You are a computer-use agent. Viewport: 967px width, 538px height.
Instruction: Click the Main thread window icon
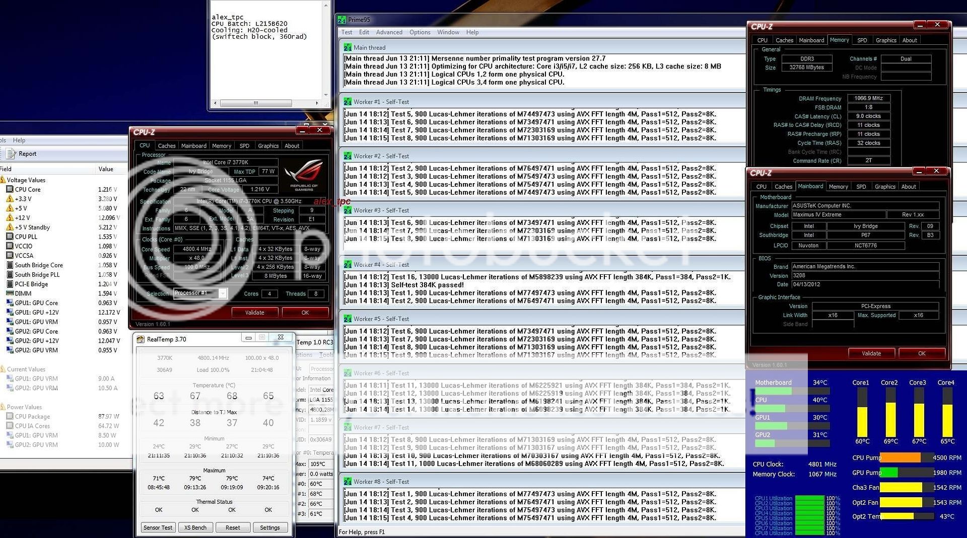(x=348, y=47)
